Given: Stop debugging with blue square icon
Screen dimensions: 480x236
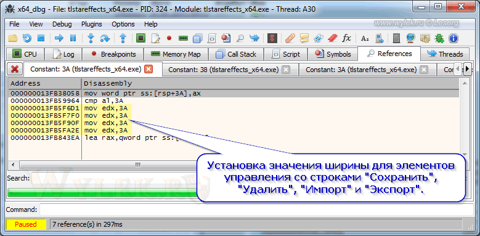Looking at the screenshot, I should (41, 38).
